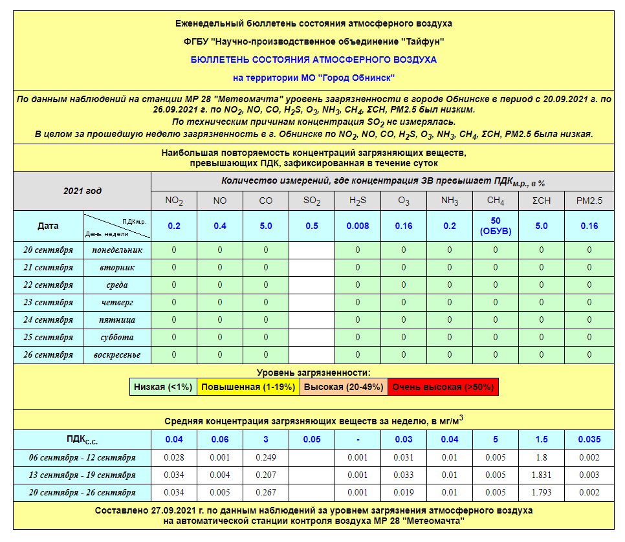The image size is (625, 542).
Task: Click the 1.831 weekly average value
Action: click(x=542, y=475)
